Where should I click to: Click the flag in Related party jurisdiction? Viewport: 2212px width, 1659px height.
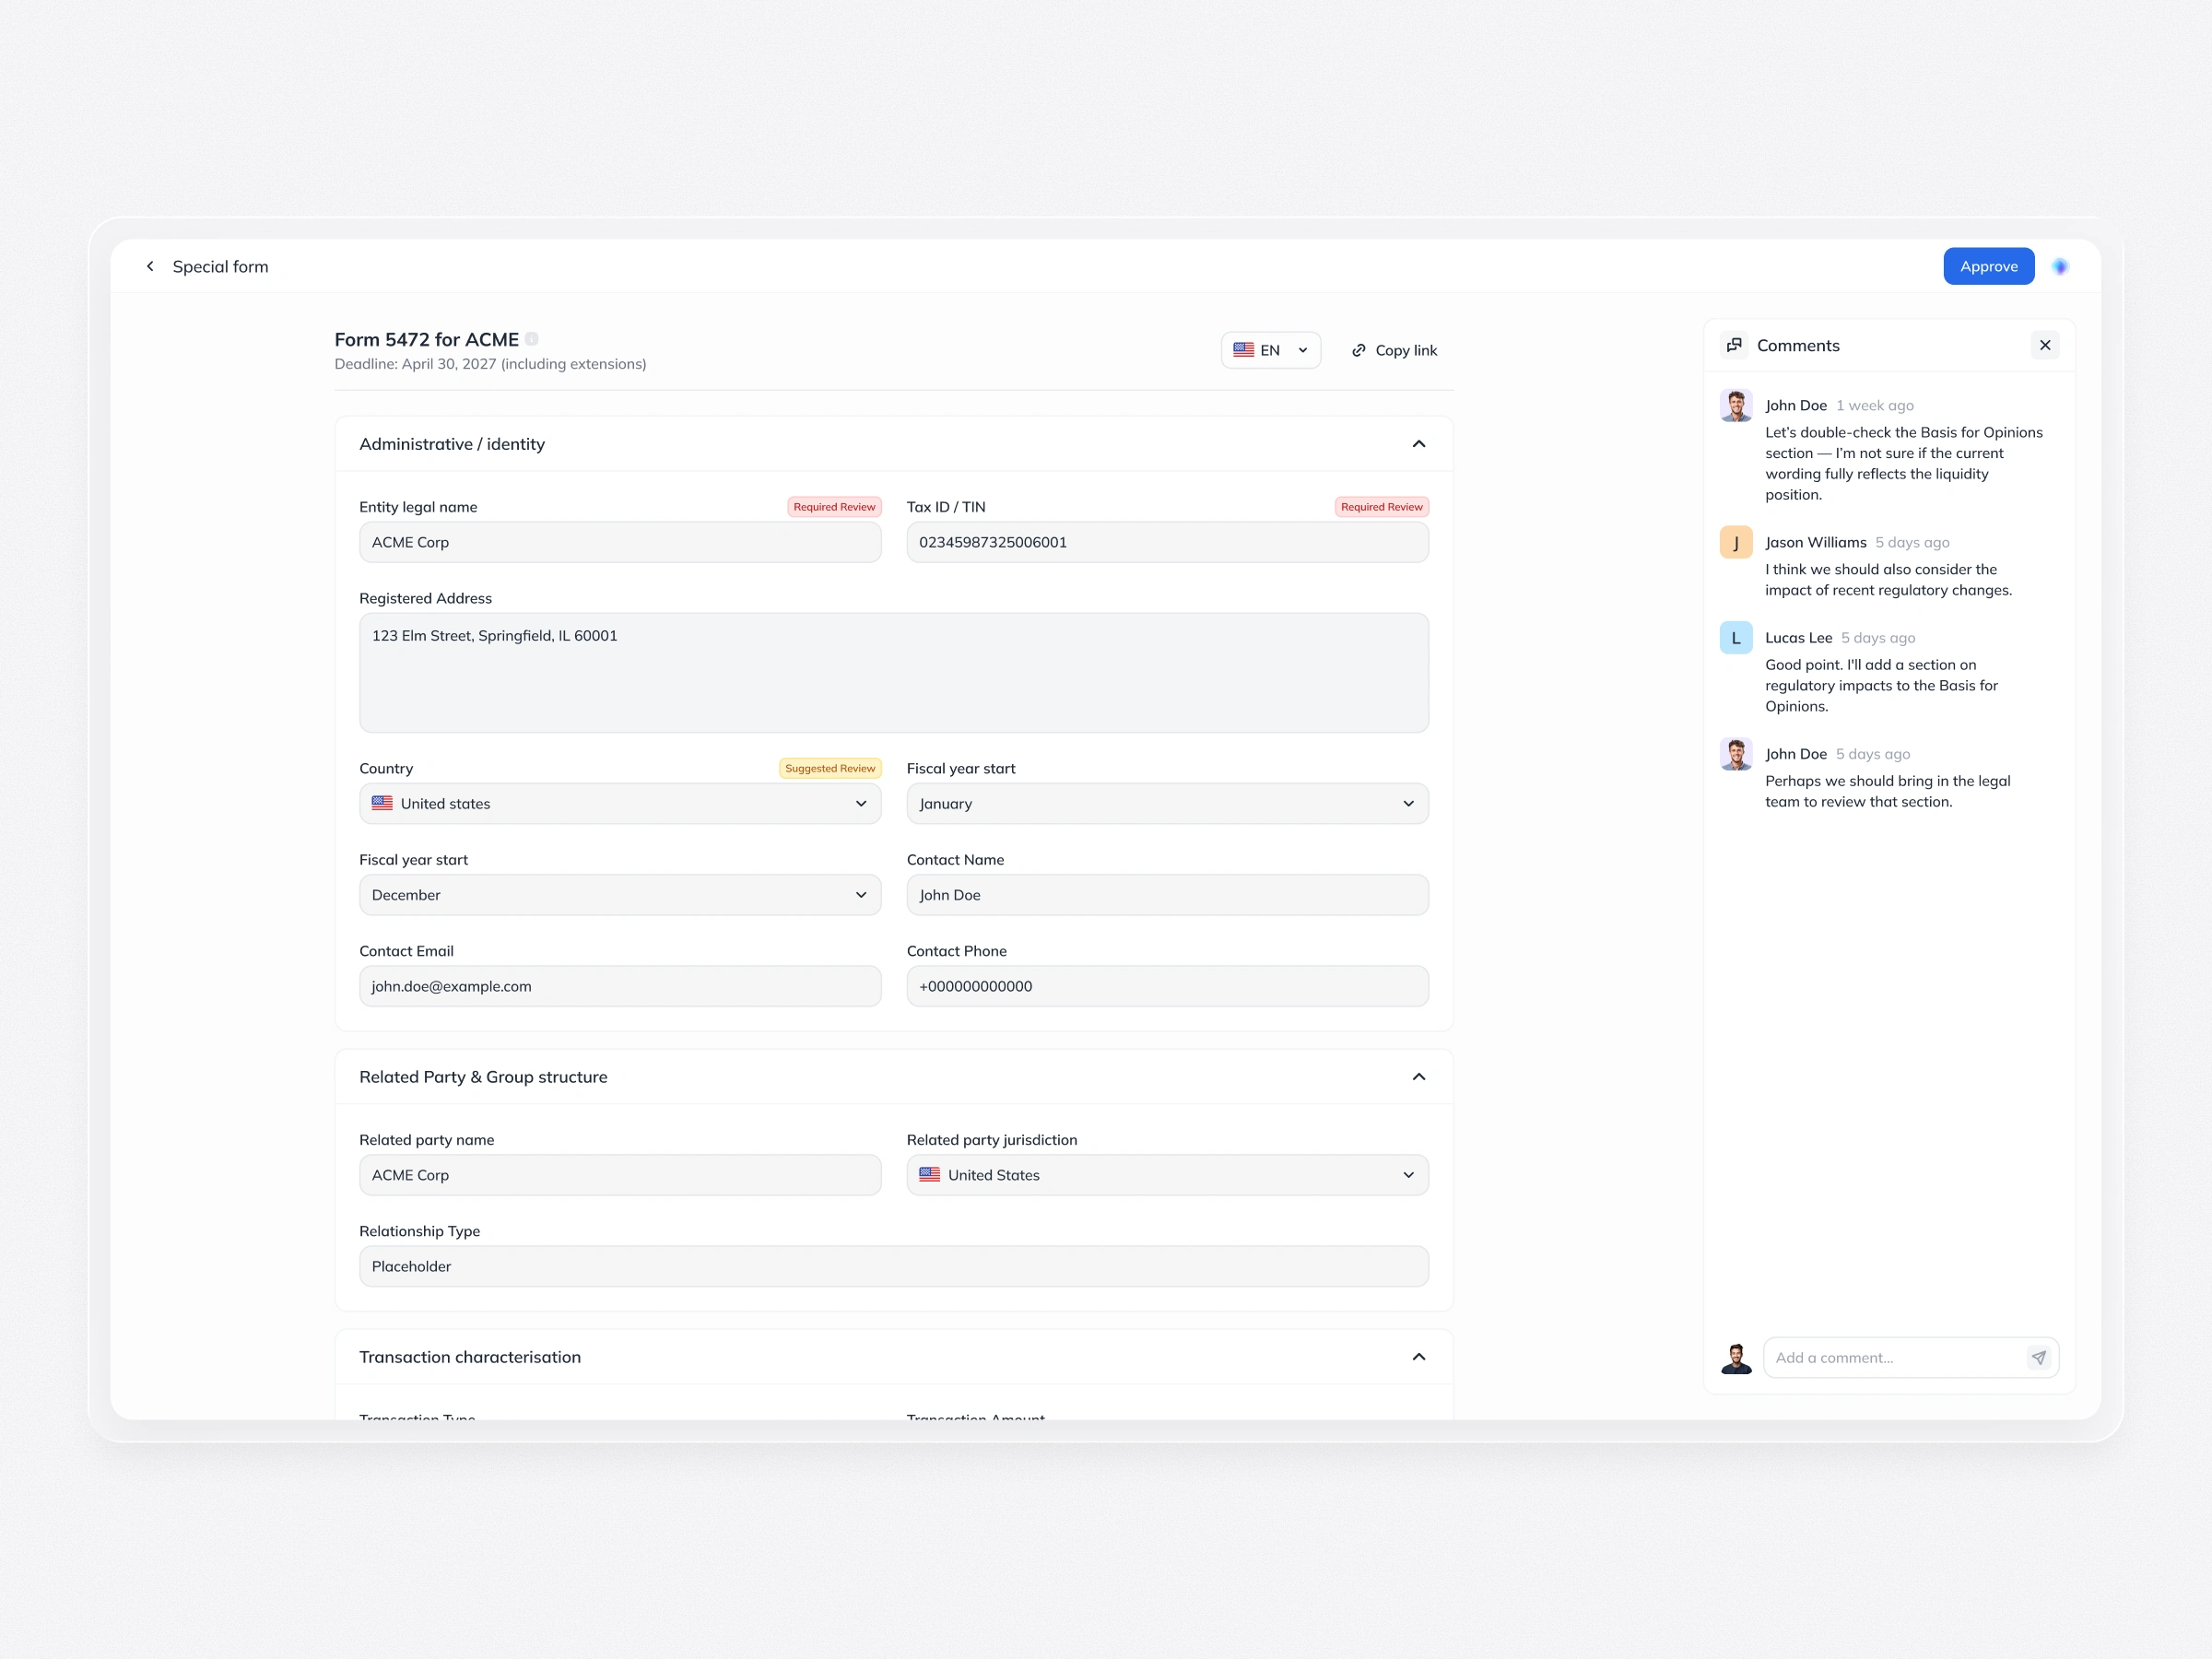tap(929, 1174)
